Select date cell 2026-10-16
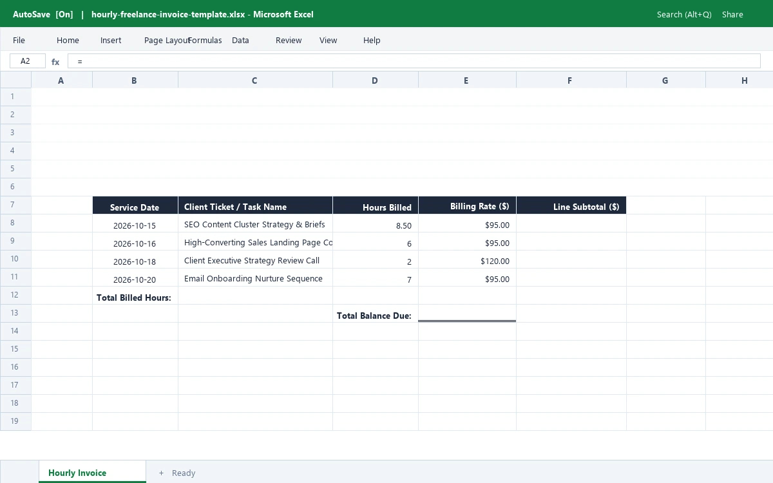Screen dimensions: 773x483 (x=135, y=241)
